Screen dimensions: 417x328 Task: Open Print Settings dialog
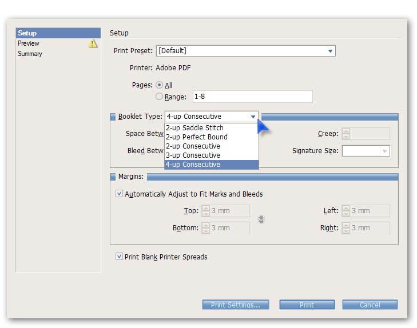pyautogui.click(x=235, y=305)
